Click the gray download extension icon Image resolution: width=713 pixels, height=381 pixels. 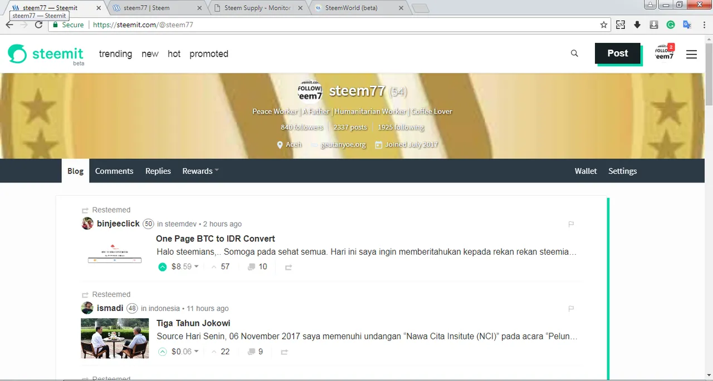[x=654, y=25]
